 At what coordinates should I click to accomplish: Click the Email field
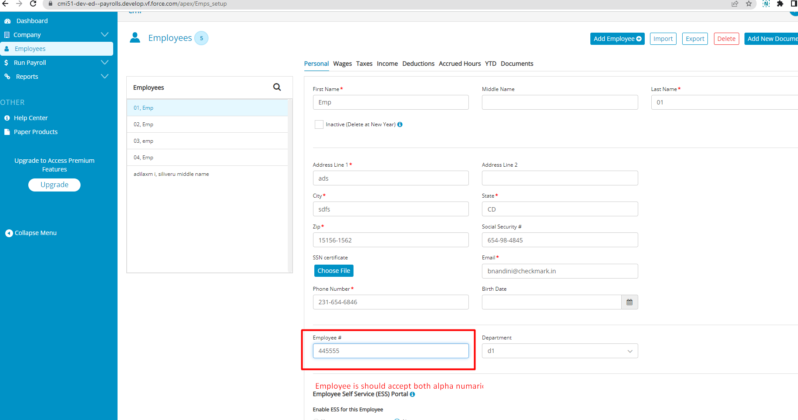pos(560,271)
